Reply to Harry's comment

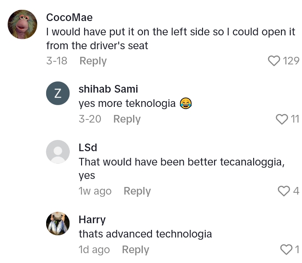tap(135, 250)
